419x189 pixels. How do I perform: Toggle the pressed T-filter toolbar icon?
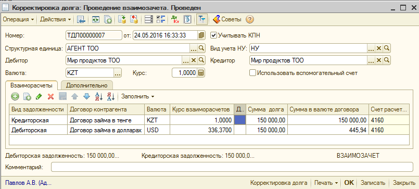(202, 19)
